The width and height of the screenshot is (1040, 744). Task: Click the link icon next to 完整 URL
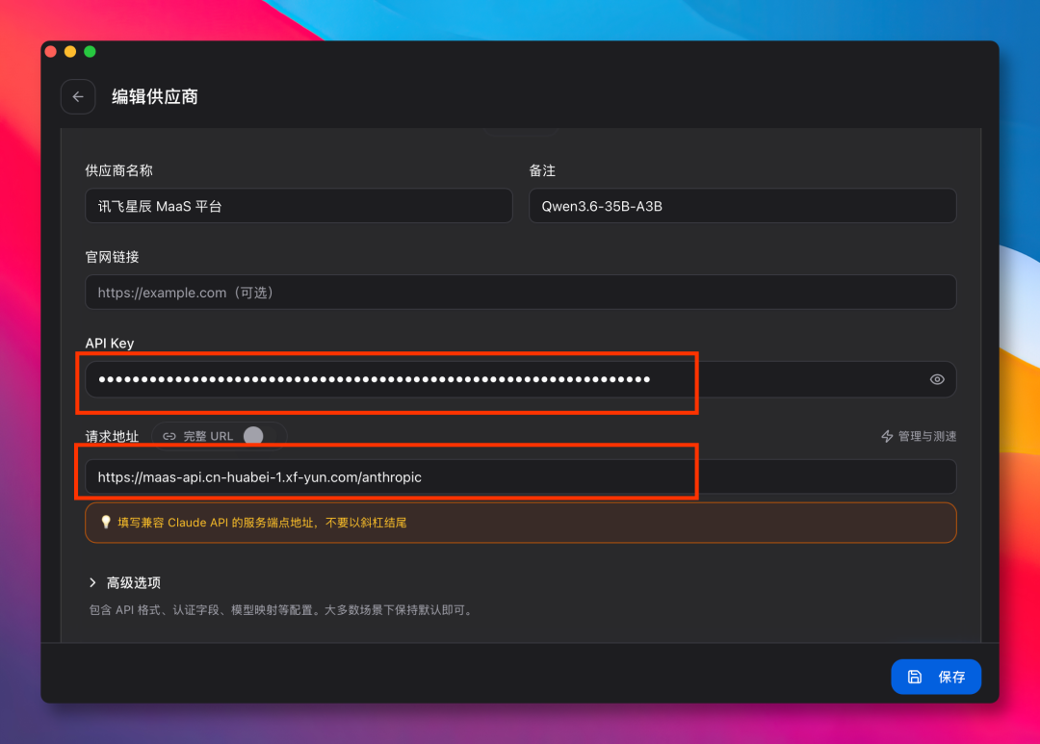169,436
